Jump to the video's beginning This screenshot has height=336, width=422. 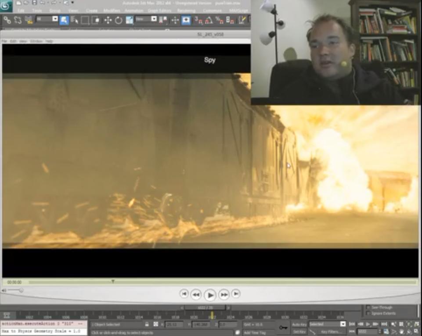(184, 293)
